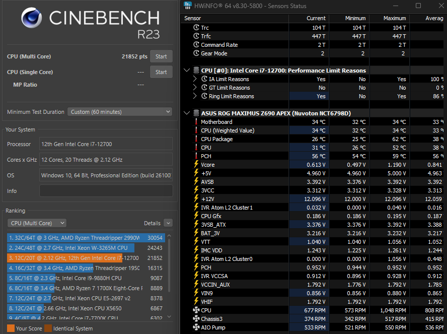Screen dimensions: 447x334
Task: Click the thermometer icon beside CPU Package
Action: tap(196, 139)
